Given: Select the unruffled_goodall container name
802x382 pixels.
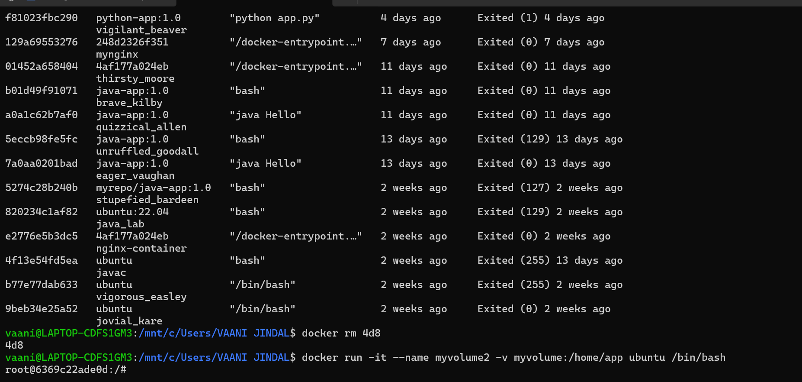Looking at the screenshot, I should 147,152.
